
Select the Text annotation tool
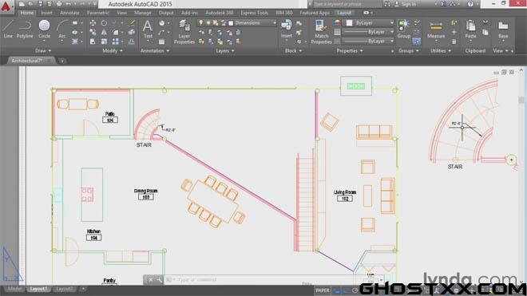click(x=148, y=29)
